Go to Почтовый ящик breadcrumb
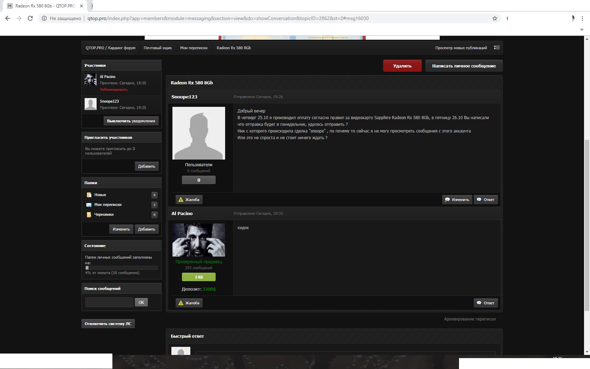Screen dimensions: 590x369 click(x=158, y=48)
